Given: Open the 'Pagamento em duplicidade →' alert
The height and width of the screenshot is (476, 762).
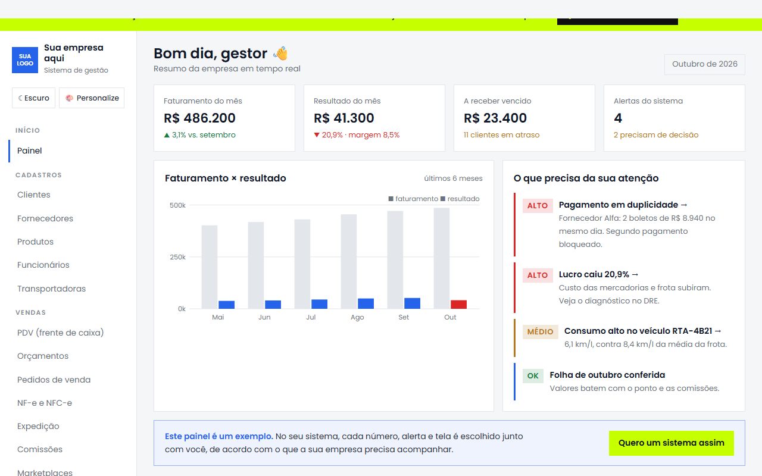Looking at the screenshot, I should click(623, 205).
